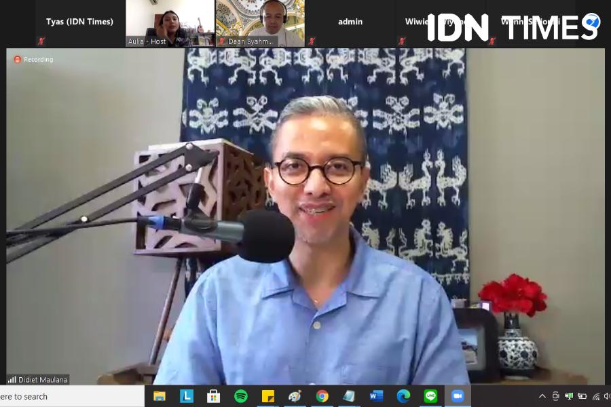Open Spotify from the taskbar
611x407 pixels.
pyautogui.click(x=241, y=396)
